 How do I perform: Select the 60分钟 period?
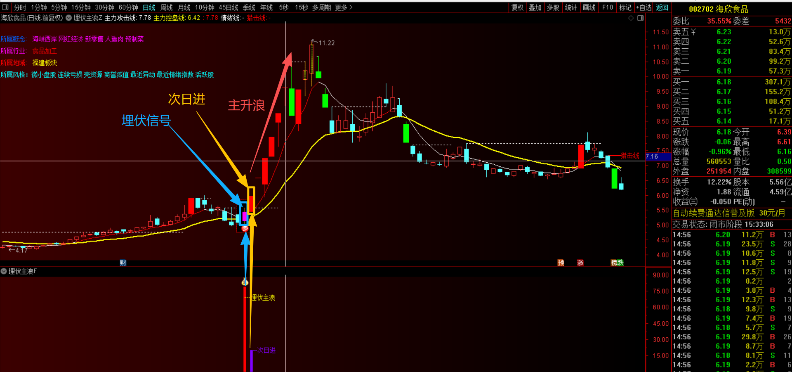point(128,7)
